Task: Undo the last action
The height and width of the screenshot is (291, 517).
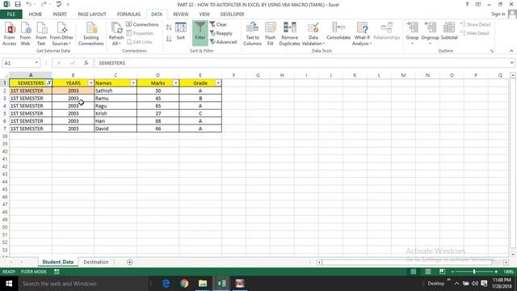Action: tap(29, 4)
